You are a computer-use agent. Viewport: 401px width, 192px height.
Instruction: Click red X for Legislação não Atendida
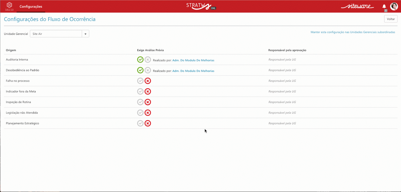[148, 113]
